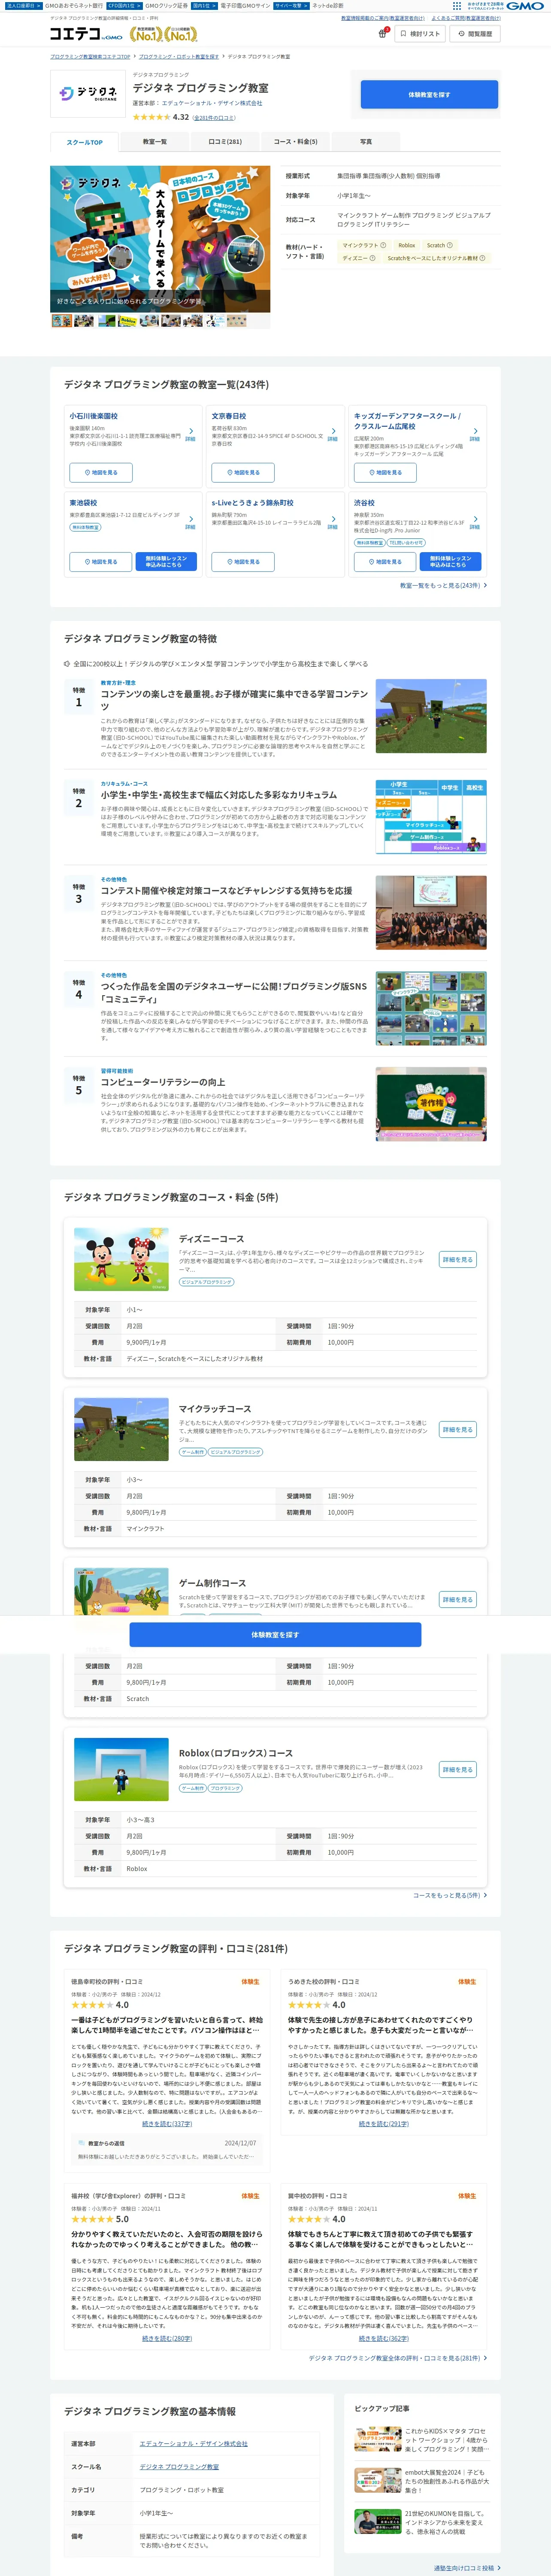Open 小石川後楽園校 classroom link

(x=93, y=416)
